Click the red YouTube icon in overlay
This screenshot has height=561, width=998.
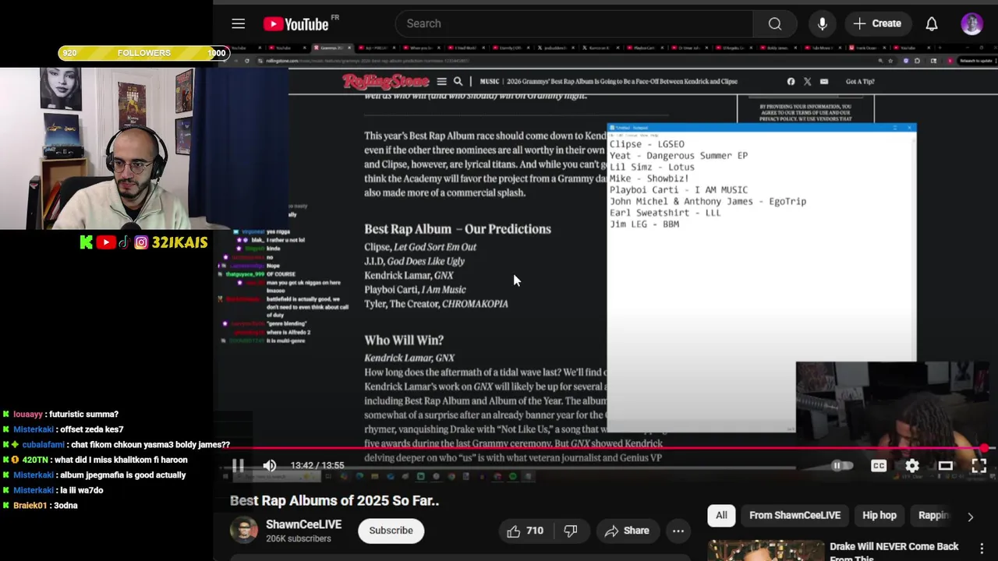tap(107, 242)
